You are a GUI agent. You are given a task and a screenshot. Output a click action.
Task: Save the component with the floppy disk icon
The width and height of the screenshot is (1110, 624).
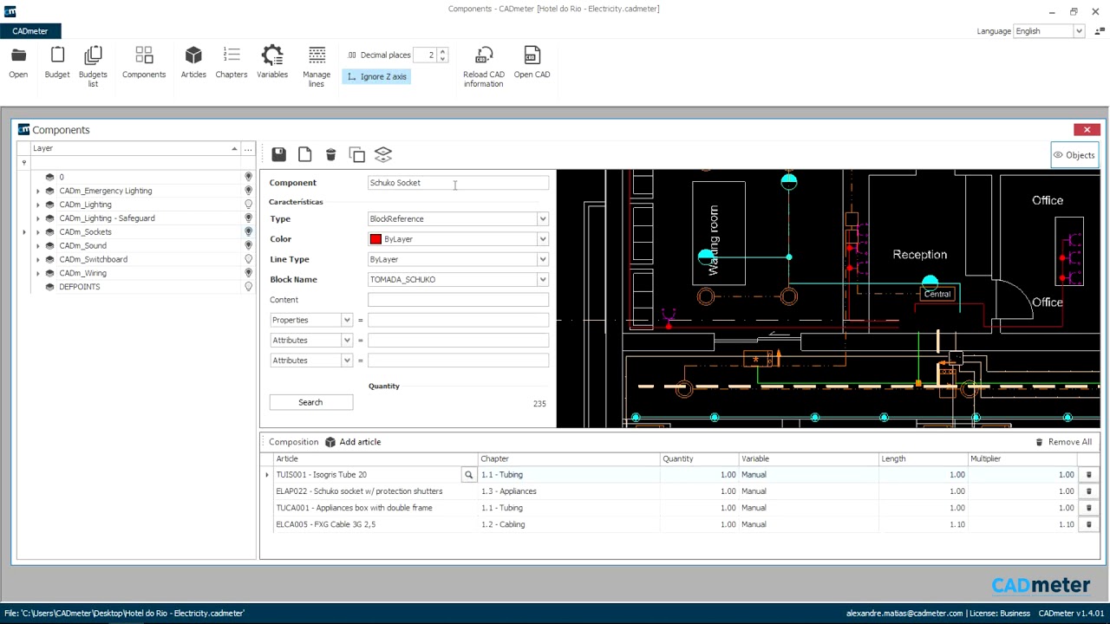pyautogui.click(x=278, y=154)
